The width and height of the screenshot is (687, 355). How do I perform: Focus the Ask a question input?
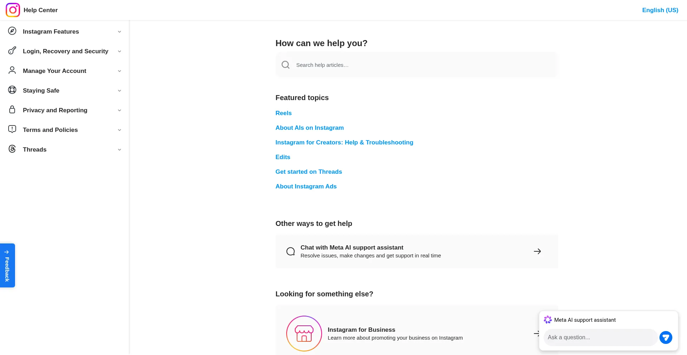pyautogui.click(x=600, y=337)
